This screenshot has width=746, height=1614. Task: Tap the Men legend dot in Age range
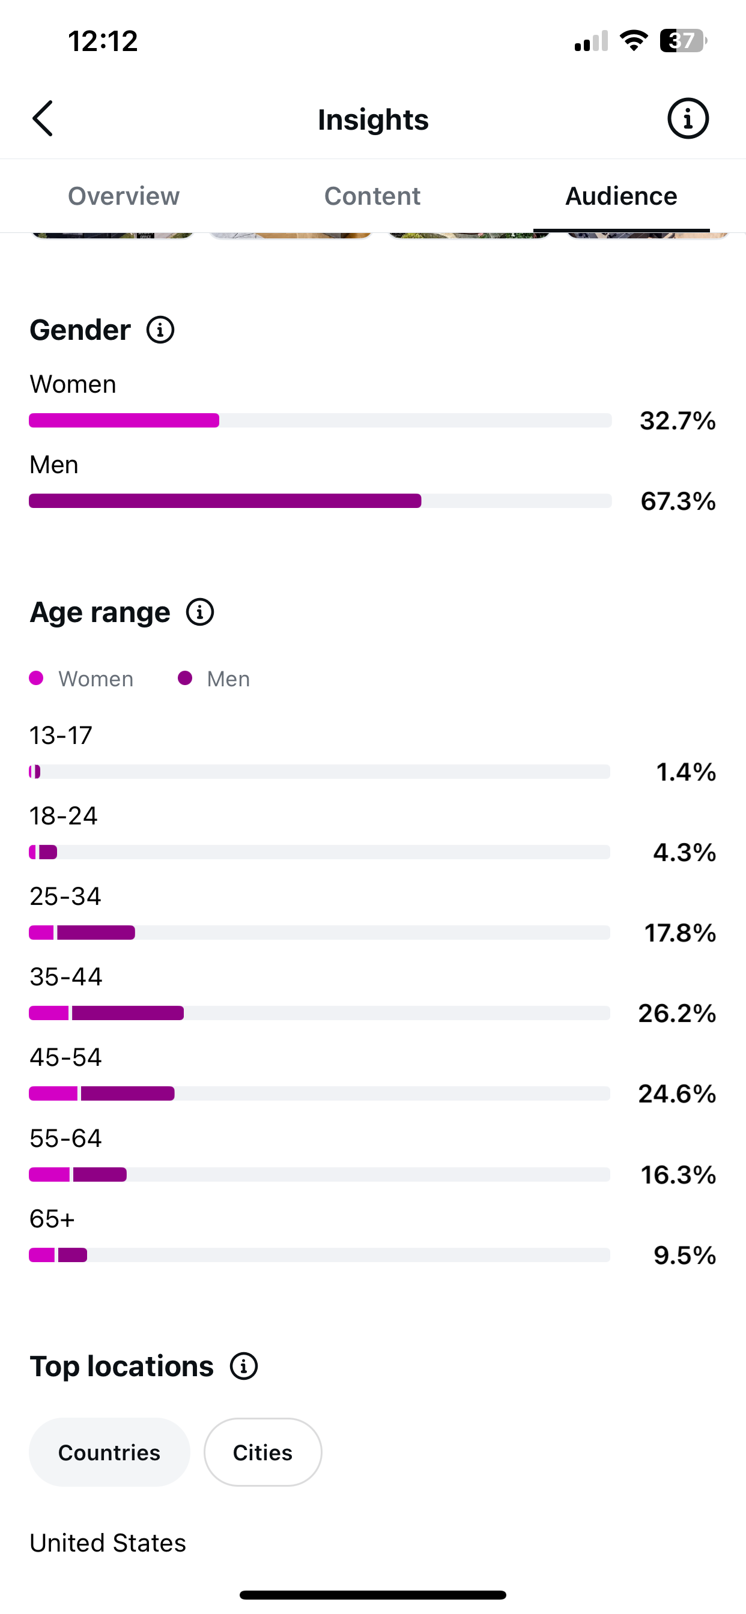[x=185, y=678]
